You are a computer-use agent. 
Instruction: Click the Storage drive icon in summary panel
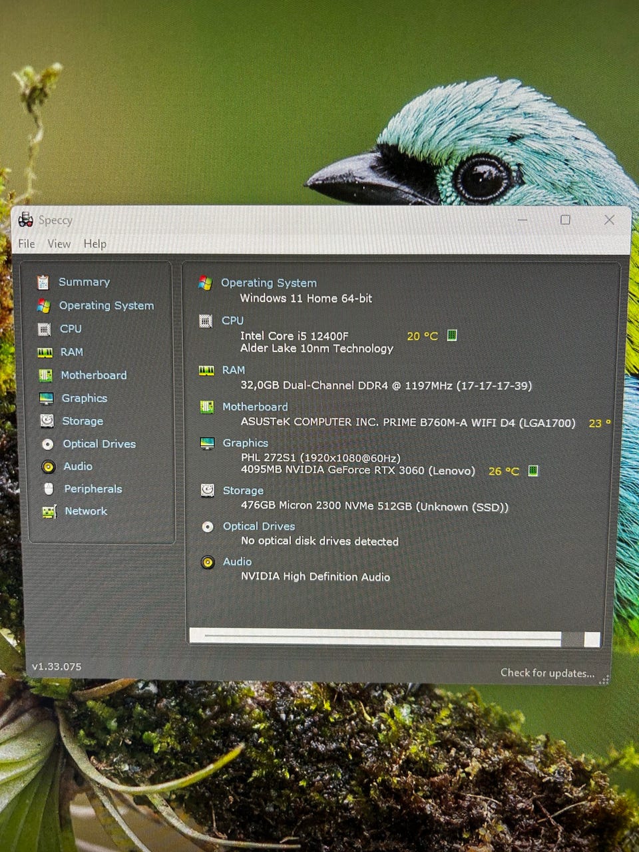coord(208,491)
